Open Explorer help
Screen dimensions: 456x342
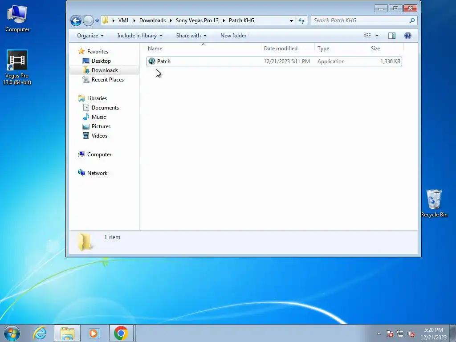408,36
